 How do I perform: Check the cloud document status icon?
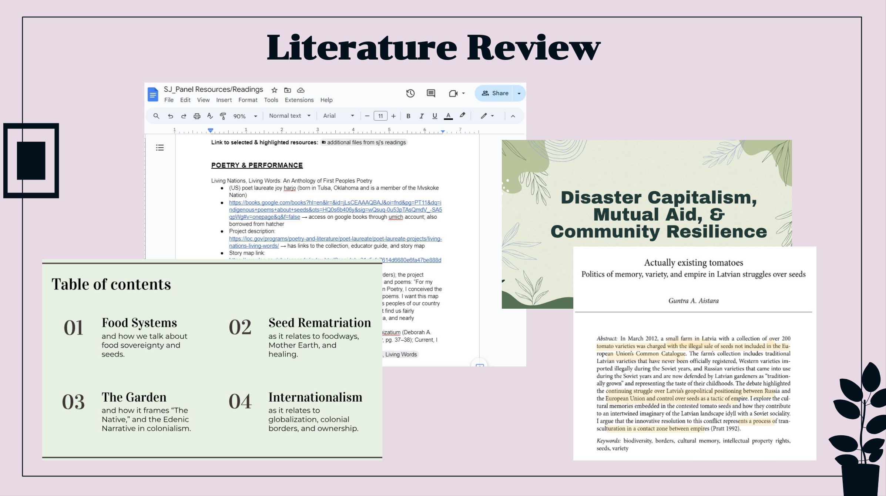301,90
